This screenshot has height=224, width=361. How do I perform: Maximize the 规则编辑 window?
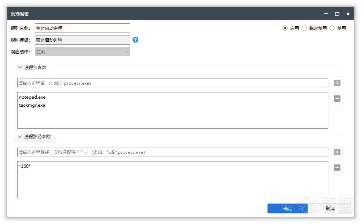click(x=337, y=14)
